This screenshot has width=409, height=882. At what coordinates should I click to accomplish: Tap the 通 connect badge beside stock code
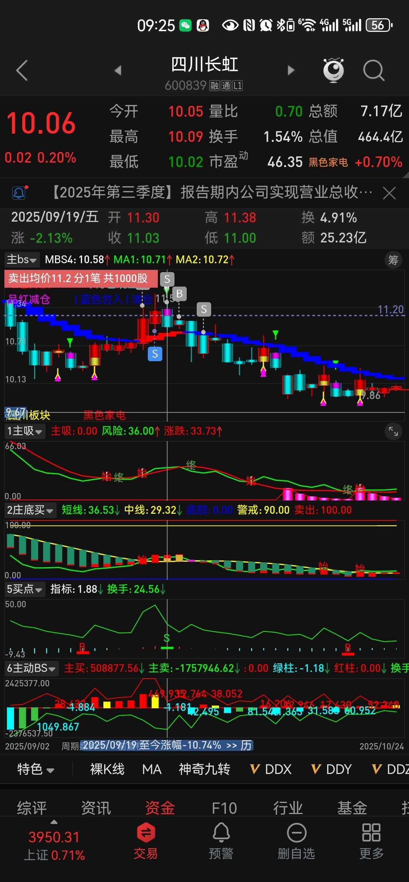tap(226, 86)
